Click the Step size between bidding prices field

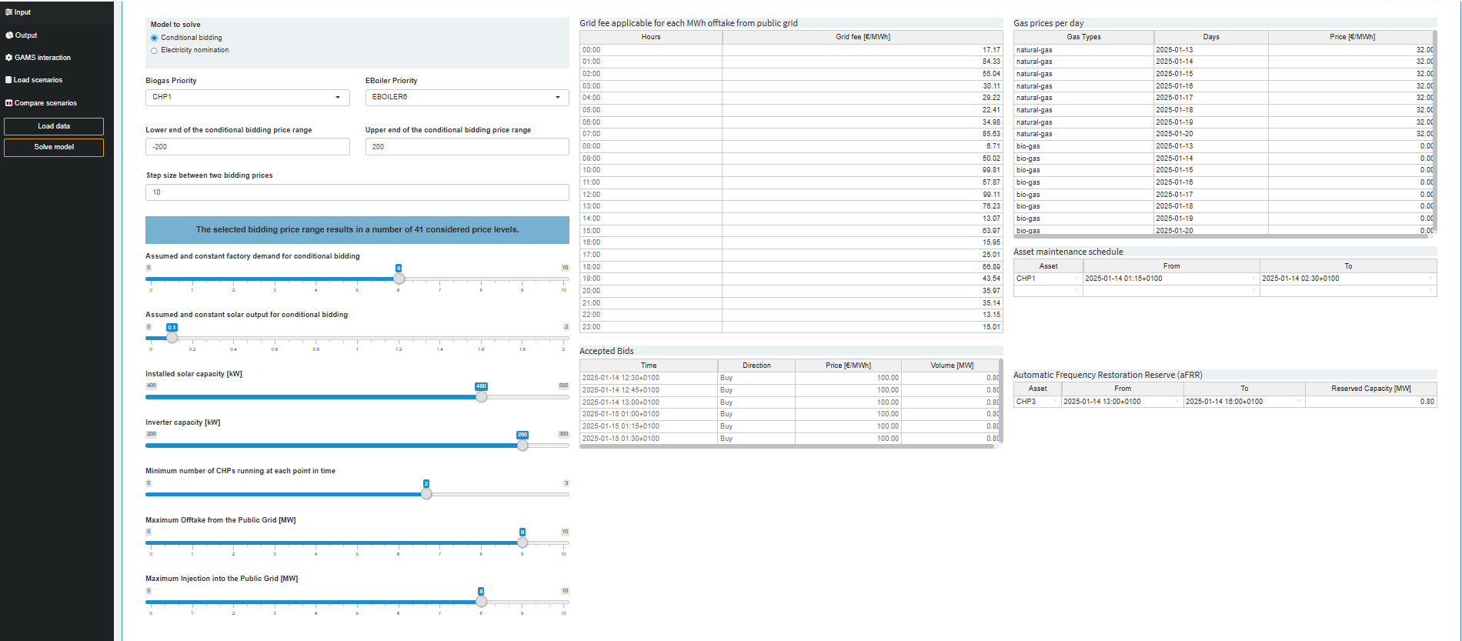[x=357, y=192]
